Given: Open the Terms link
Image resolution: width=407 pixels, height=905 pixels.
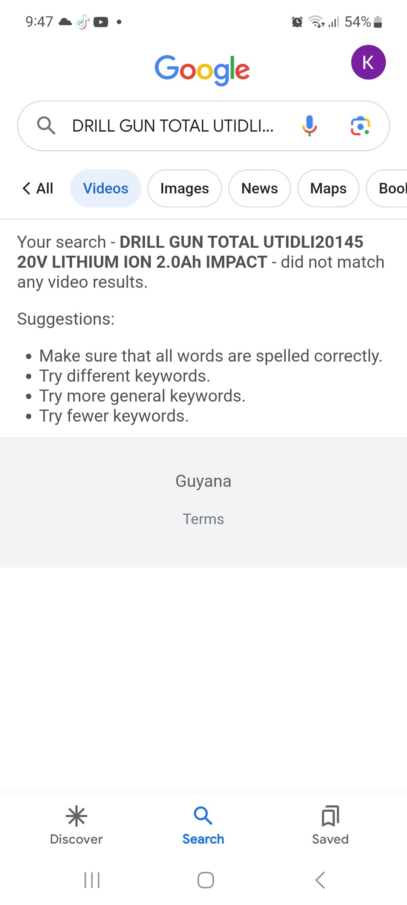Looking at the screenshot, I should coord(203,519).
